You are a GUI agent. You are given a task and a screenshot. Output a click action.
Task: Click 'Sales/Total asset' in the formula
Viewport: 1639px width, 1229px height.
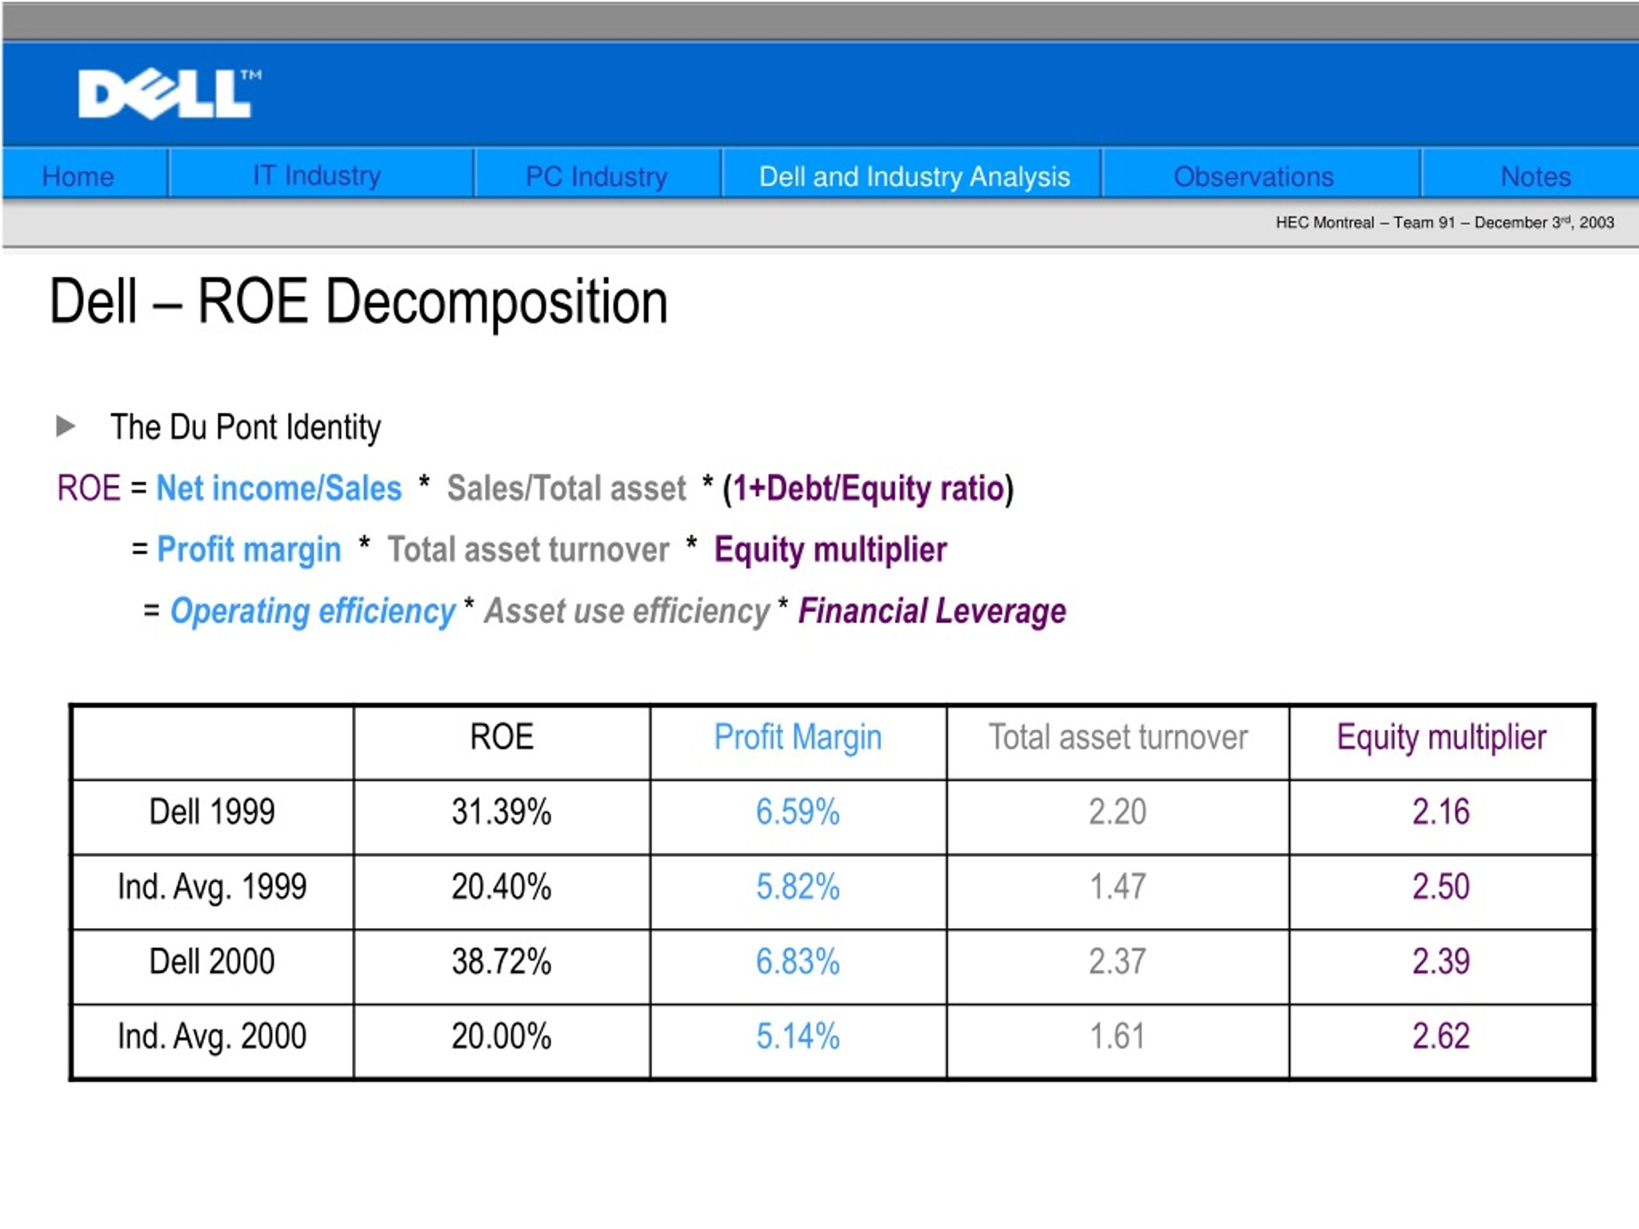pos(567,488)
